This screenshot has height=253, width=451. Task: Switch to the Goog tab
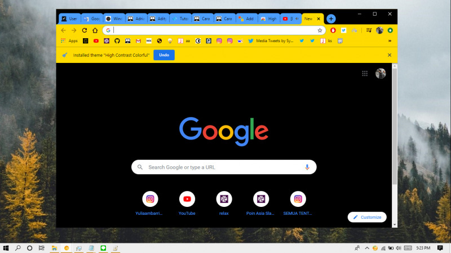pos(92,19)
